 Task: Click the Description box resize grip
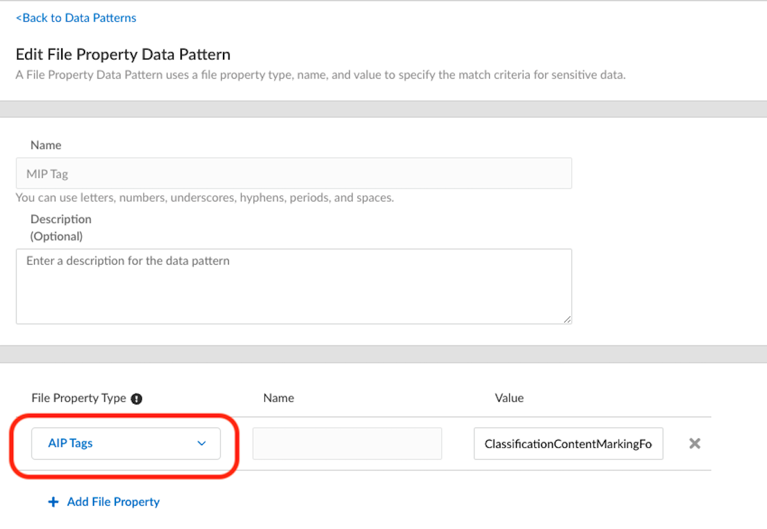pyautogui.click(x=567, y=319)
